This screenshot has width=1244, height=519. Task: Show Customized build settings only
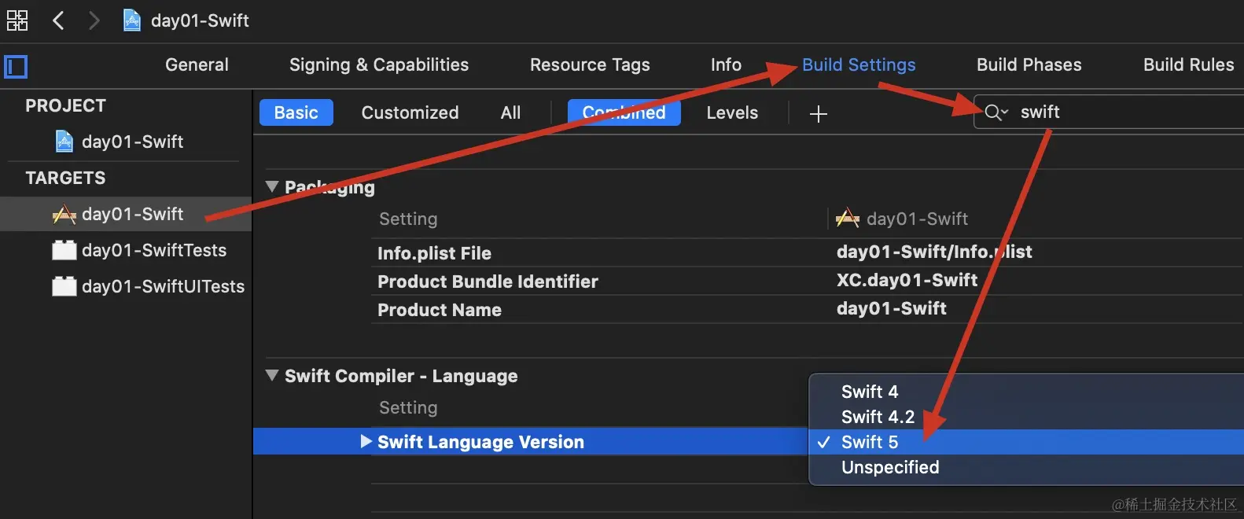click(x=410, y=112)
